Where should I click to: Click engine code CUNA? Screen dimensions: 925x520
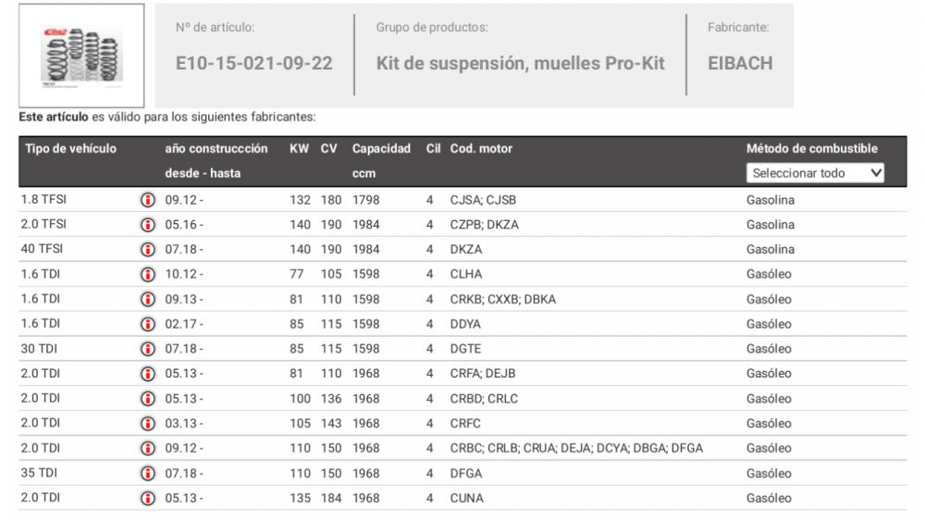[x=466, y=498]
